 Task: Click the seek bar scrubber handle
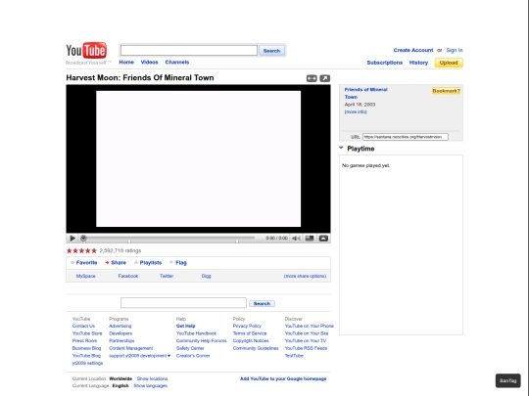(83, 239)
